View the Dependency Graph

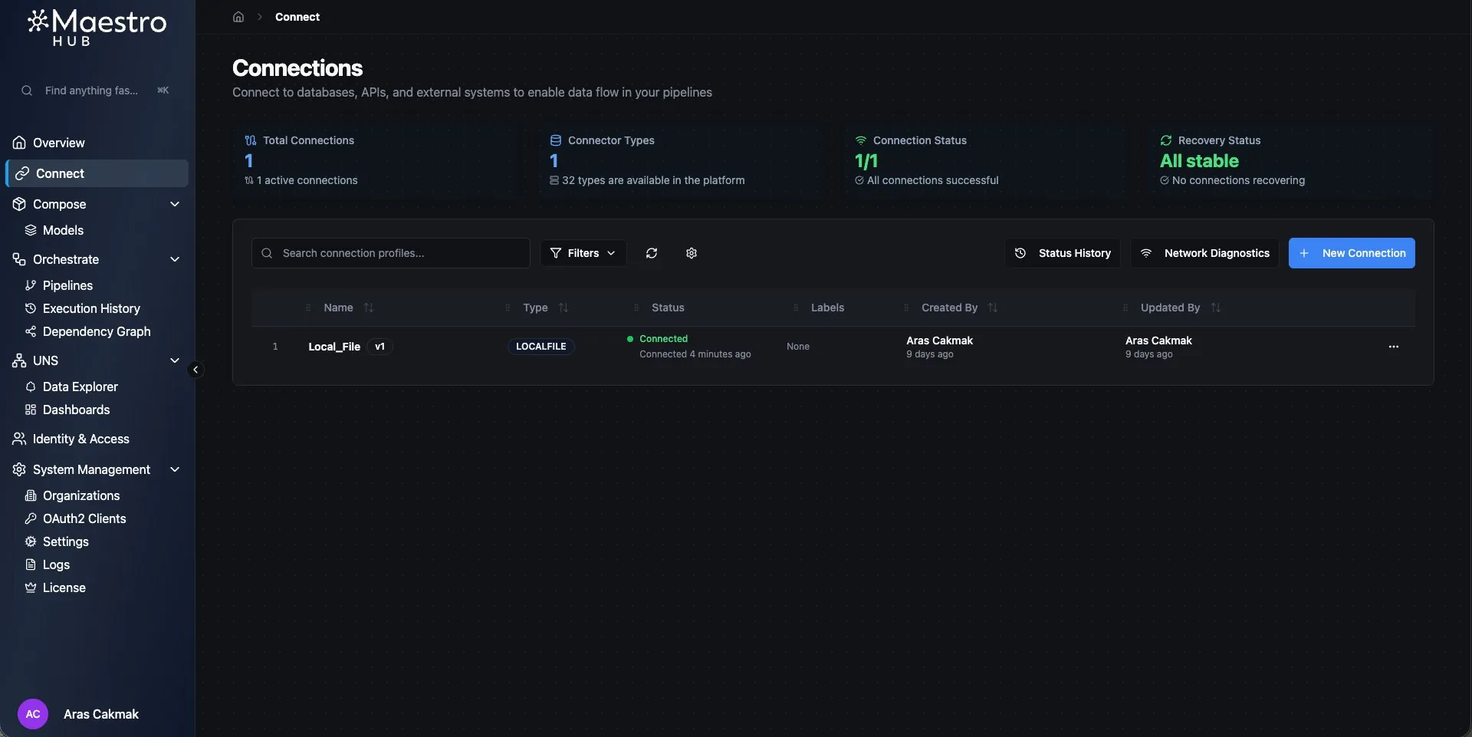pos(97,331)
